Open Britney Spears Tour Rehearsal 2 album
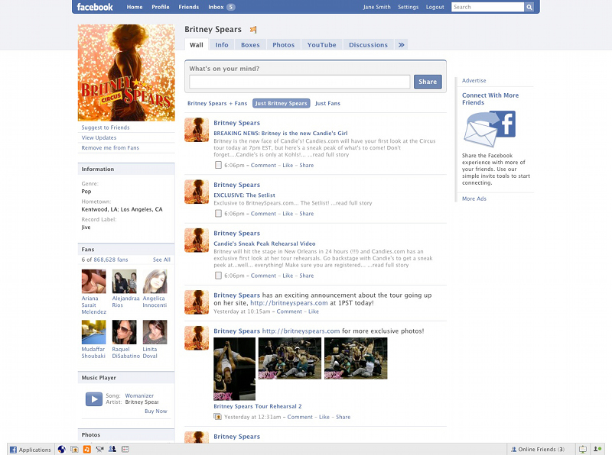Viewport: 612px width, 455px height. point(258,406)
